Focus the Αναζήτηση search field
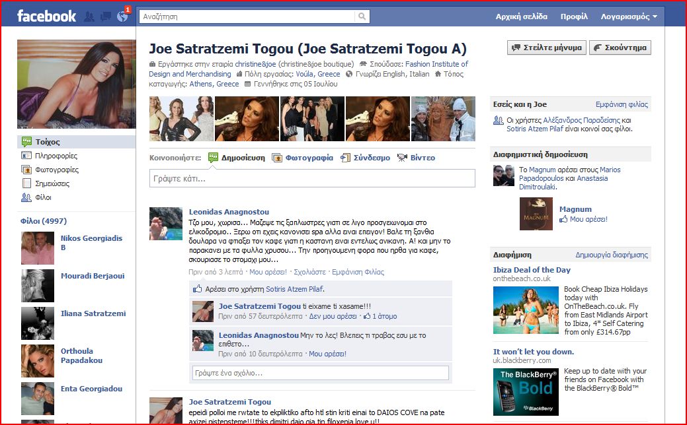This screenshot has width=687, height=425. (247, 16)
